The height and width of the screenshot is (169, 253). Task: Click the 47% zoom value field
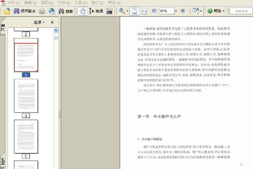[x=167, y=11]
